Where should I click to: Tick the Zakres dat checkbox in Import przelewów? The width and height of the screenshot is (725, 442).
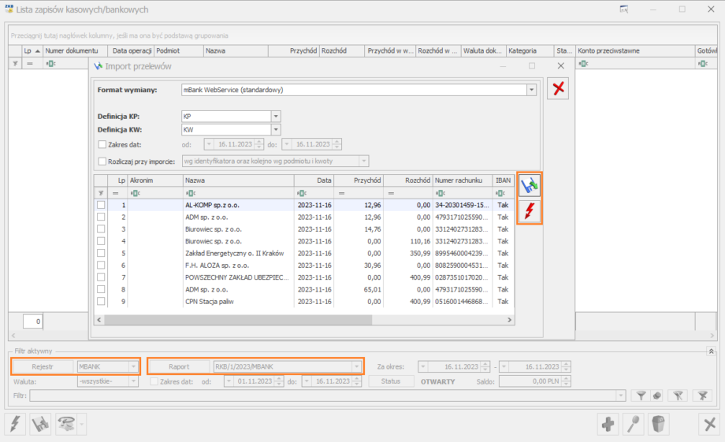[102, 144]
